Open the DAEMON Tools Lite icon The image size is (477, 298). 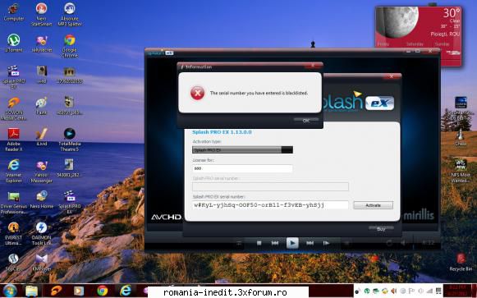point(41,233)
